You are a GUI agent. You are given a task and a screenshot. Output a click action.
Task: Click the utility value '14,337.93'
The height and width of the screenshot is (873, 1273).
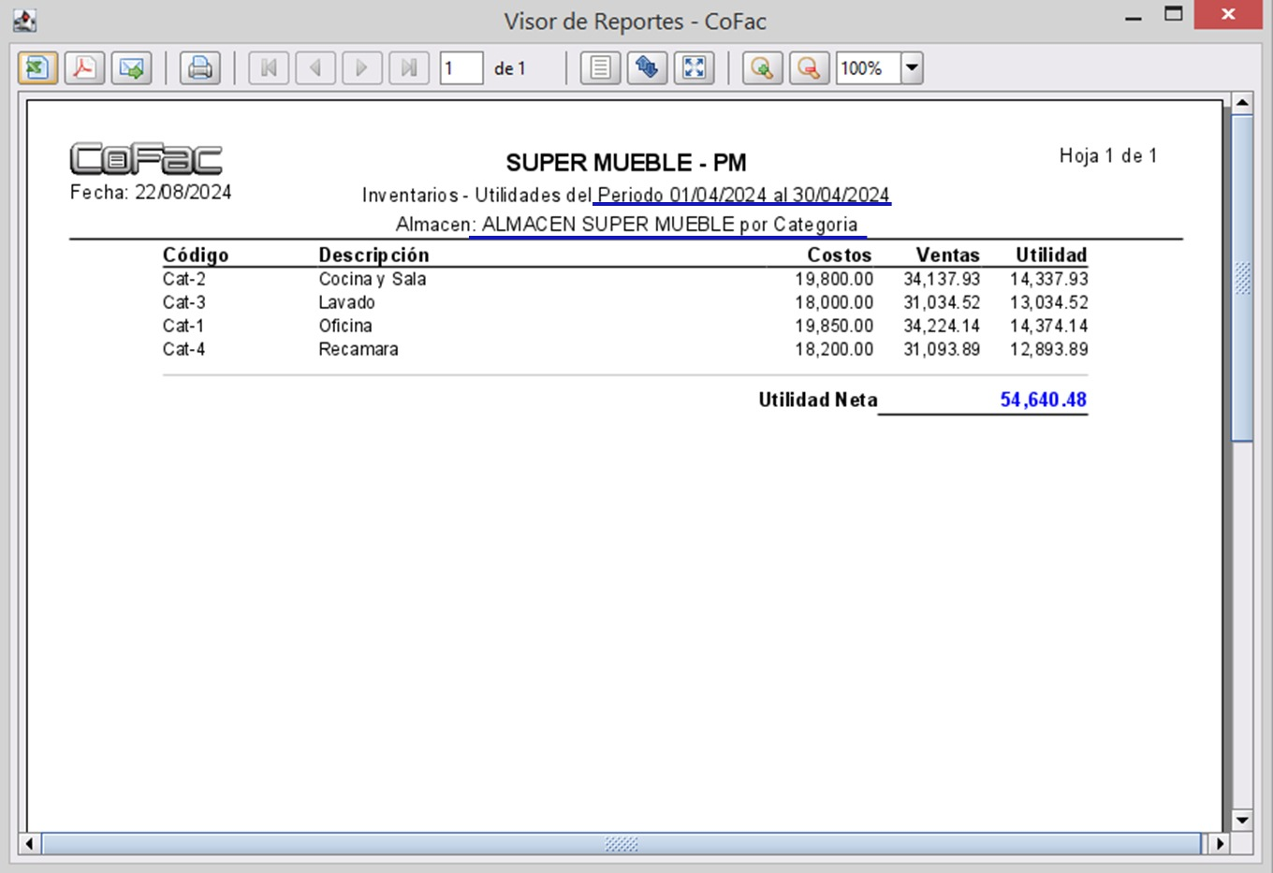pyautogui.click(x=1049, y=279)
